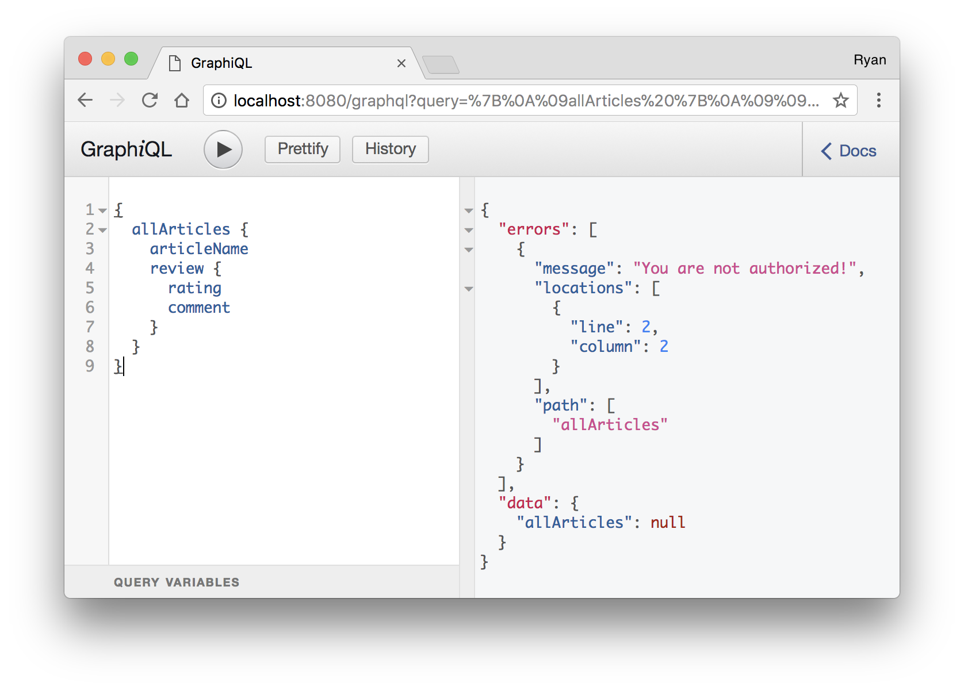Image resolution: width=964 pixels, height=690 pixels.
Task: Click the Ryan profile name
Action: pos(870,60)
